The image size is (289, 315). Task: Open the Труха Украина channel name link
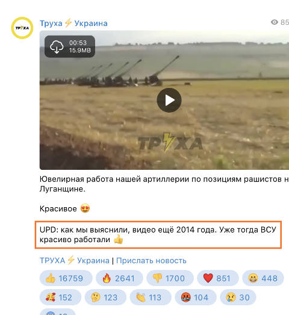click(x=73, y=23)
